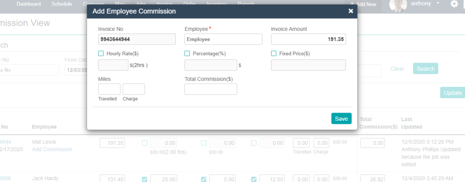Screen dimensions: 465x182
Task: Click the Add Commission link under Mat Lewis
Action: click(52, 149)
